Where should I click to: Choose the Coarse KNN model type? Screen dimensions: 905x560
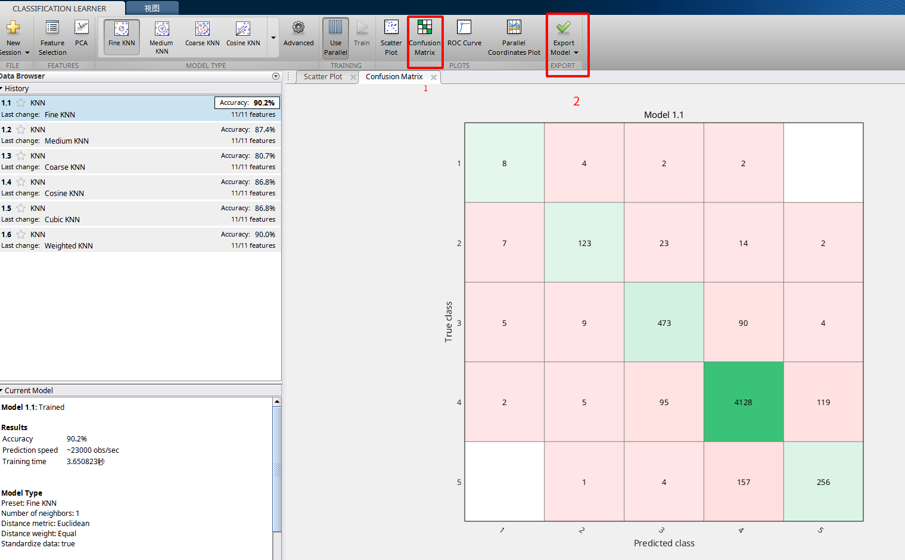click(x=202, y=36)
